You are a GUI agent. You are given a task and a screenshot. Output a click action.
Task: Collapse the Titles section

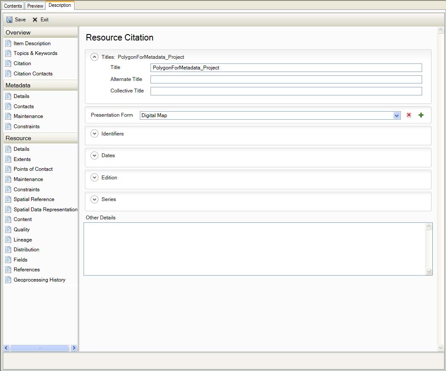coord(95,57)
